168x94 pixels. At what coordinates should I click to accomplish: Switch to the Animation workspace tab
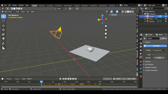pos(85,5)
